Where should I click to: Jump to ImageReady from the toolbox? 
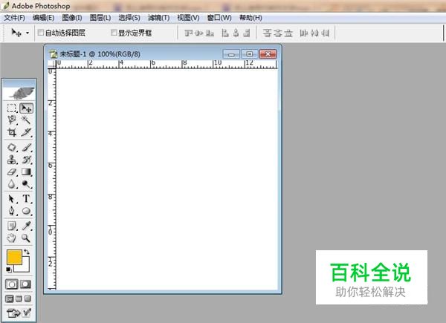coord(13,313)
